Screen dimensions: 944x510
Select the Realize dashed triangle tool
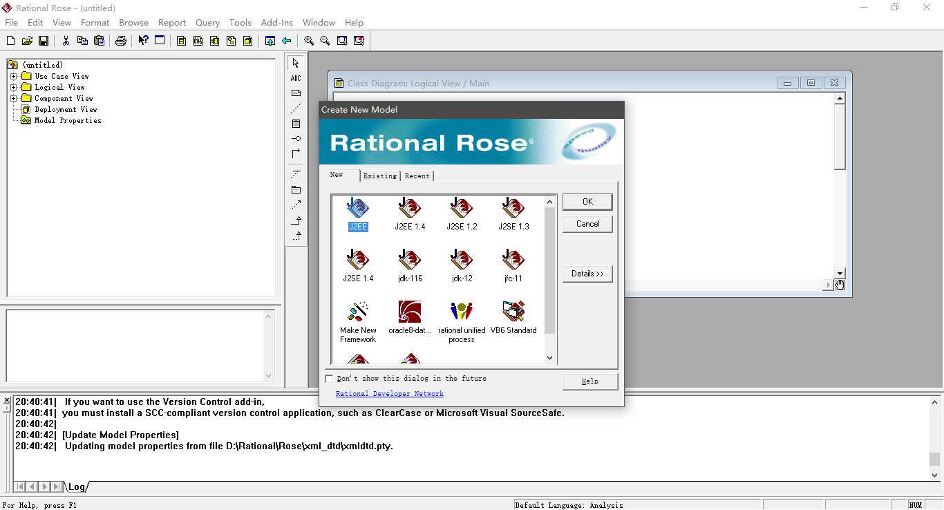pyautogui.click(x=296, y=235)
